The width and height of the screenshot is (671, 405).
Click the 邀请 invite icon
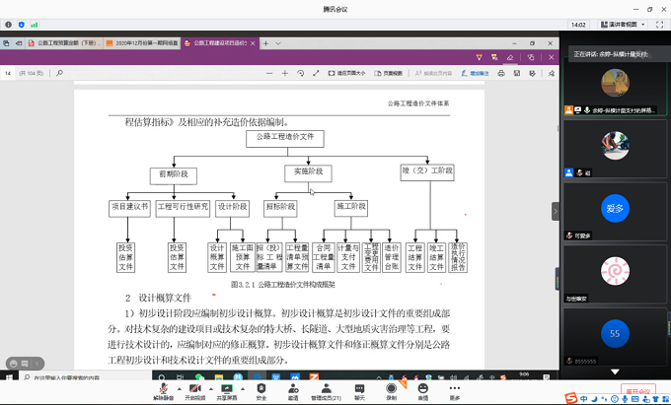click(293, 388)
